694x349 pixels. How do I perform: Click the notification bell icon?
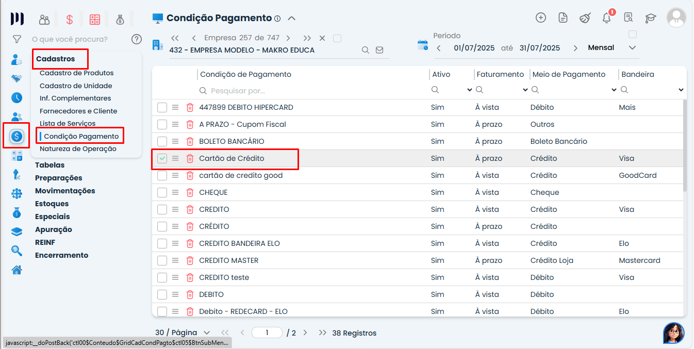(606, 18)
